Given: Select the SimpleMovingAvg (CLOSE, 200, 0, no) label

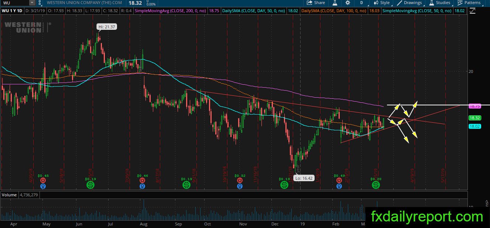Looking at the screenshot, I should click(x=171, y=11).
